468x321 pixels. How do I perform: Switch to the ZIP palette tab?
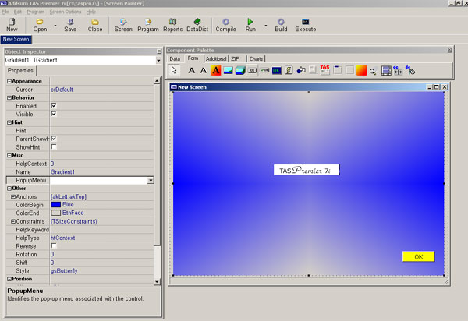pyautogui.click(x=237, y=58)
